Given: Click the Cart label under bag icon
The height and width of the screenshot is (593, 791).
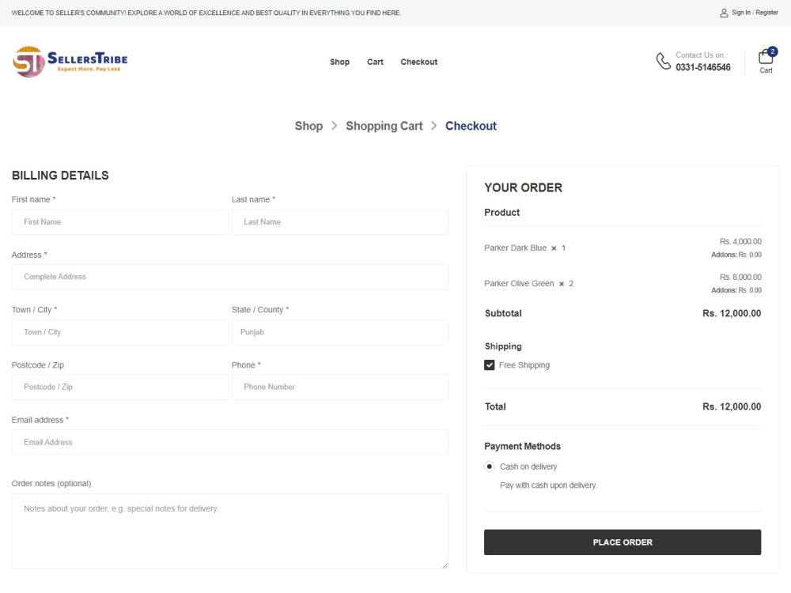Looking at the screenshot, I should pos(766,70).
